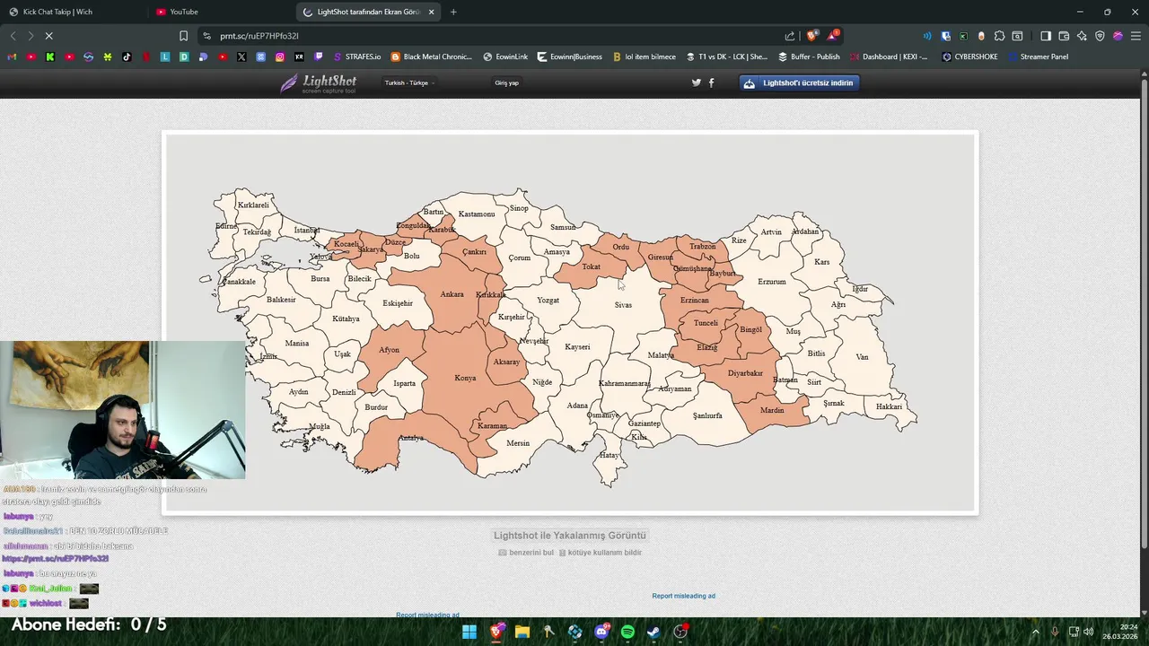Open the Facebook share icon in LightShot header
Image resolution: width=1149 pixels, height=646 pixels.
(712, 83)
